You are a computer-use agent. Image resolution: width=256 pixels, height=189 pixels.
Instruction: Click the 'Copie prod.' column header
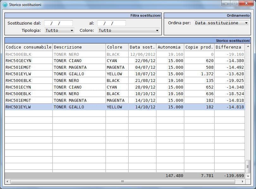pos(199,47)
